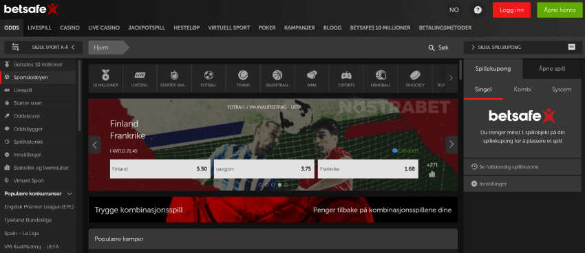Switch to the Åpne spill tab
585x253 pixels.
(552, 69)
